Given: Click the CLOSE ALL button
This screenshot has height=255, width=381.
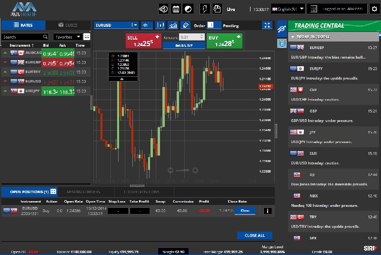Looking at the screenshot, I should (255, 235).
